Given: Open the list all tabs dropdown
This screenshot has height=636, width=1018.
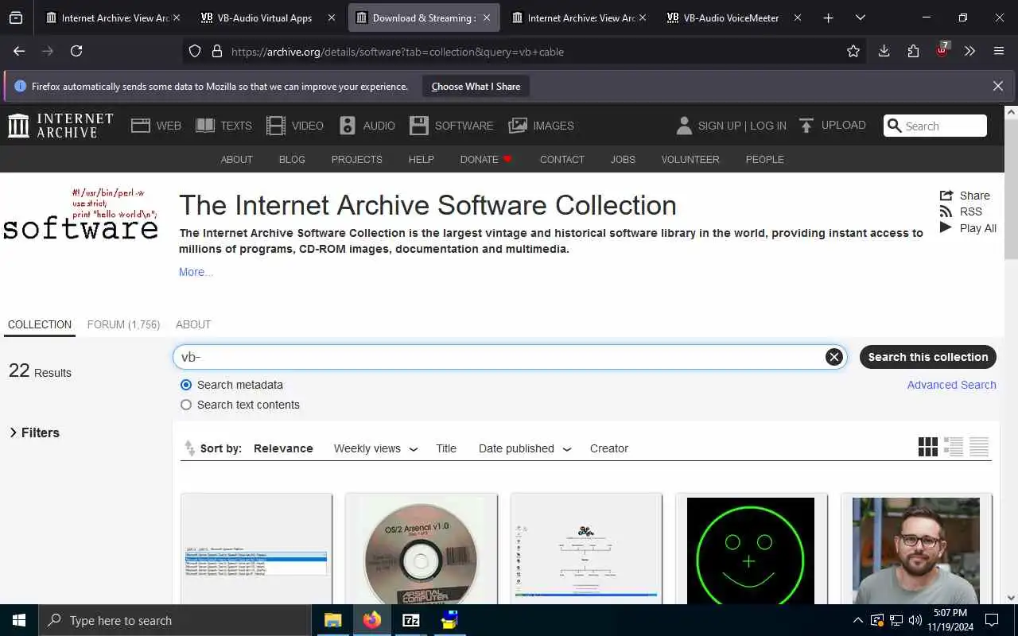Looking at the screenshot, I should click(860, 17).
